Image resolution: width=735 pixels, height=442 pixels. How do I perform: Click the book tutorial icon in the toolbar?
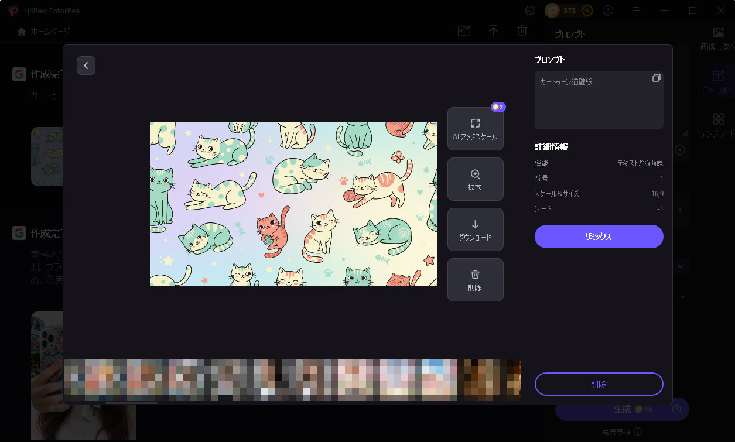(x=464, y=31)
